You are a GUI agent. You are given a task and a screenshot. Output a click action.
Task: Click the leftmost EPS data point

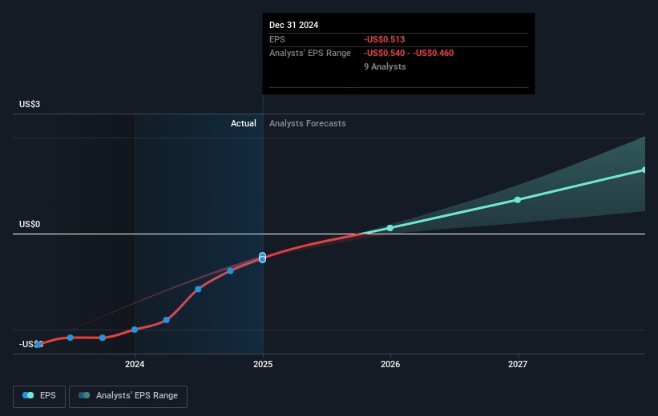[38, 344]
